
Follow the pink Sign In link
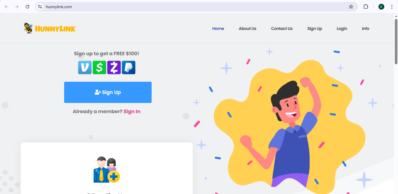pyautogui.click(x=132, y=111)
